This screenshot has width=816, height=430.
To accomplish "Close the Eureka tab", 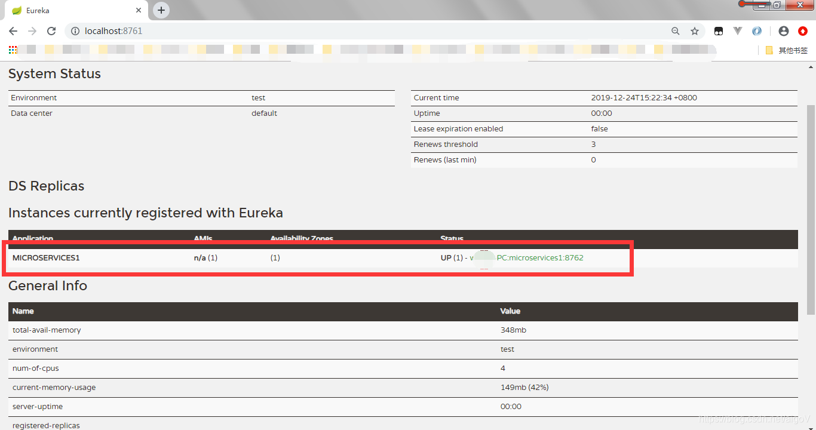I will point(139,11).
